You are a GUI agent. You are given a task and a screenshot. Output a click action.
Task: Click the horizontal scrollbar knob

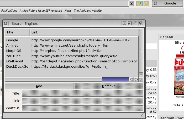(x=54, y=80)
